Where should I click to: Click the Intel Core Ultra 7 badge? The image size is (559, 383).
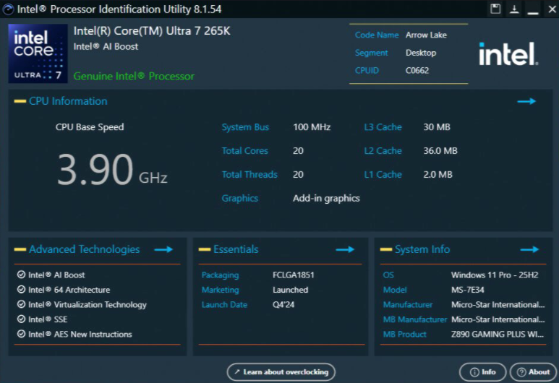(x=38, y=53)
